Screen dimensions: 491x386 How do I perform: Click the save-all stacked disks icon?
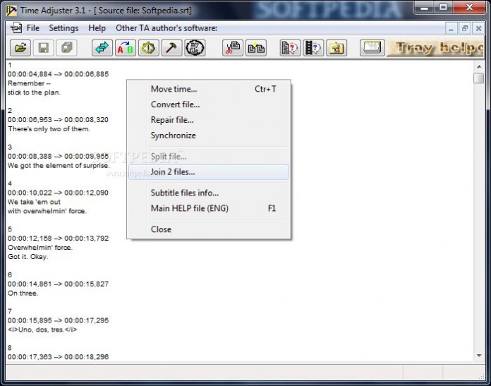pyautogui.click(x=67, y=48)
